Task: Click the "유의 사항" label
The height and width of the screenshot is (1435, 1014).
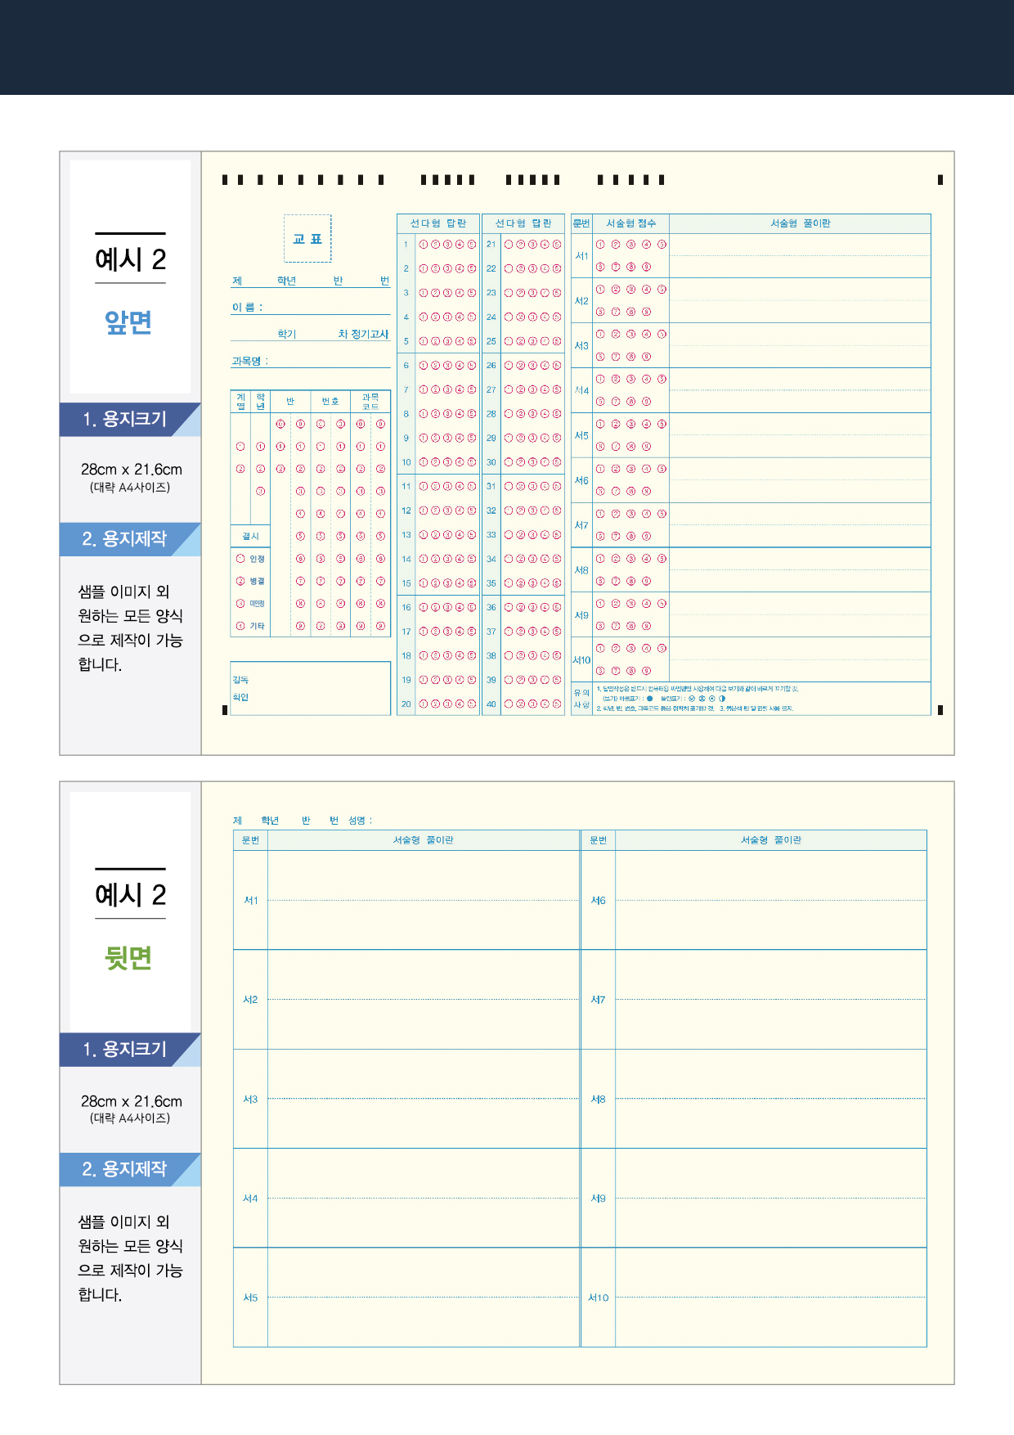Action: pyautogui.click(x=581, y=699)
